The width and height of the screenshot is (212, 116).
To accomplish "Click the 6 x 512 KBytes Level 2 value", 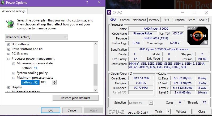I will click(183, 88).
